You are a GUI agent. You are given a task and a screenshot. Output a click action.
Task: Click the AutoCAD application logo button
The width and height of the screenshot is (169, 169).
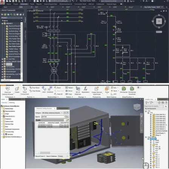pyautogui.click(x=2, y=2)
